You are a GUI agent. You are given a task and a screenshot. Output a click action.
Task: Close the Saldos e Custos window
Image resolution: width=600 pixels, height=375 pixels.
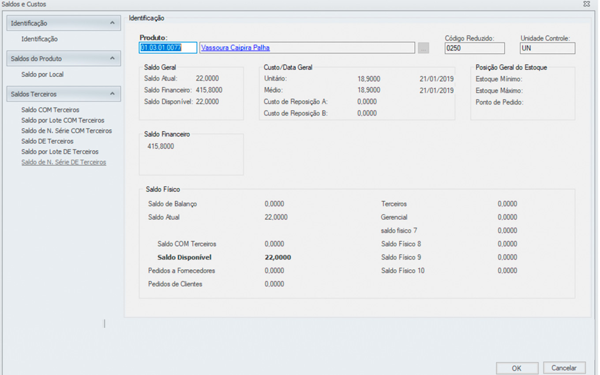pos(586,4)
